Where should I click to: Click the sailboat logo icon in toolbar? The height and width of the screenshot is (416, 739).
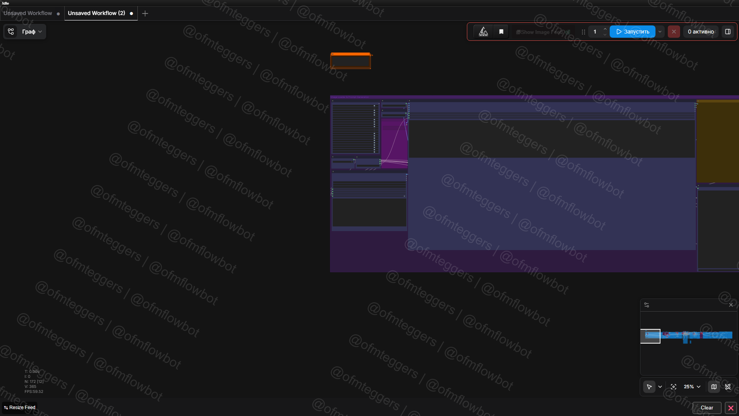[483, 32]
